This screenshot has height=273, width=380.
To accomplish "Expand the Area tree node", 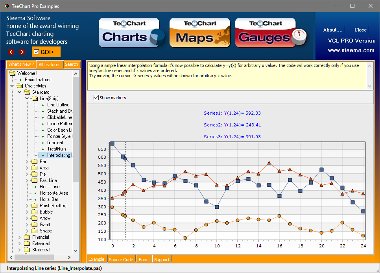I will coord(27,168).
